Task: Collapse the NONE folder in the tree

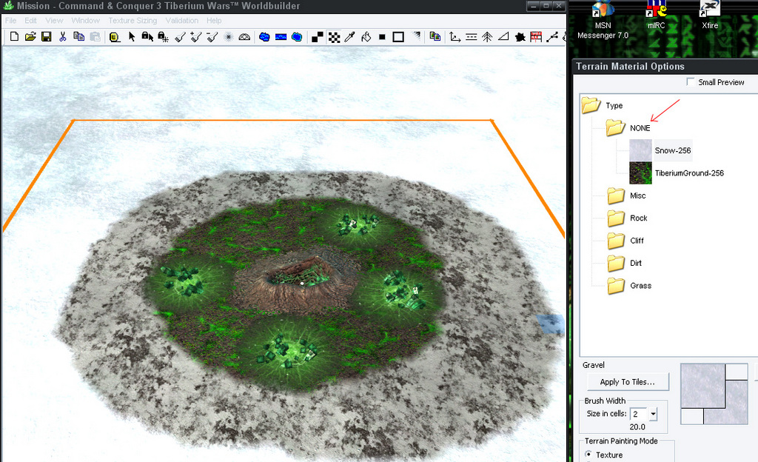Action: 615,127
